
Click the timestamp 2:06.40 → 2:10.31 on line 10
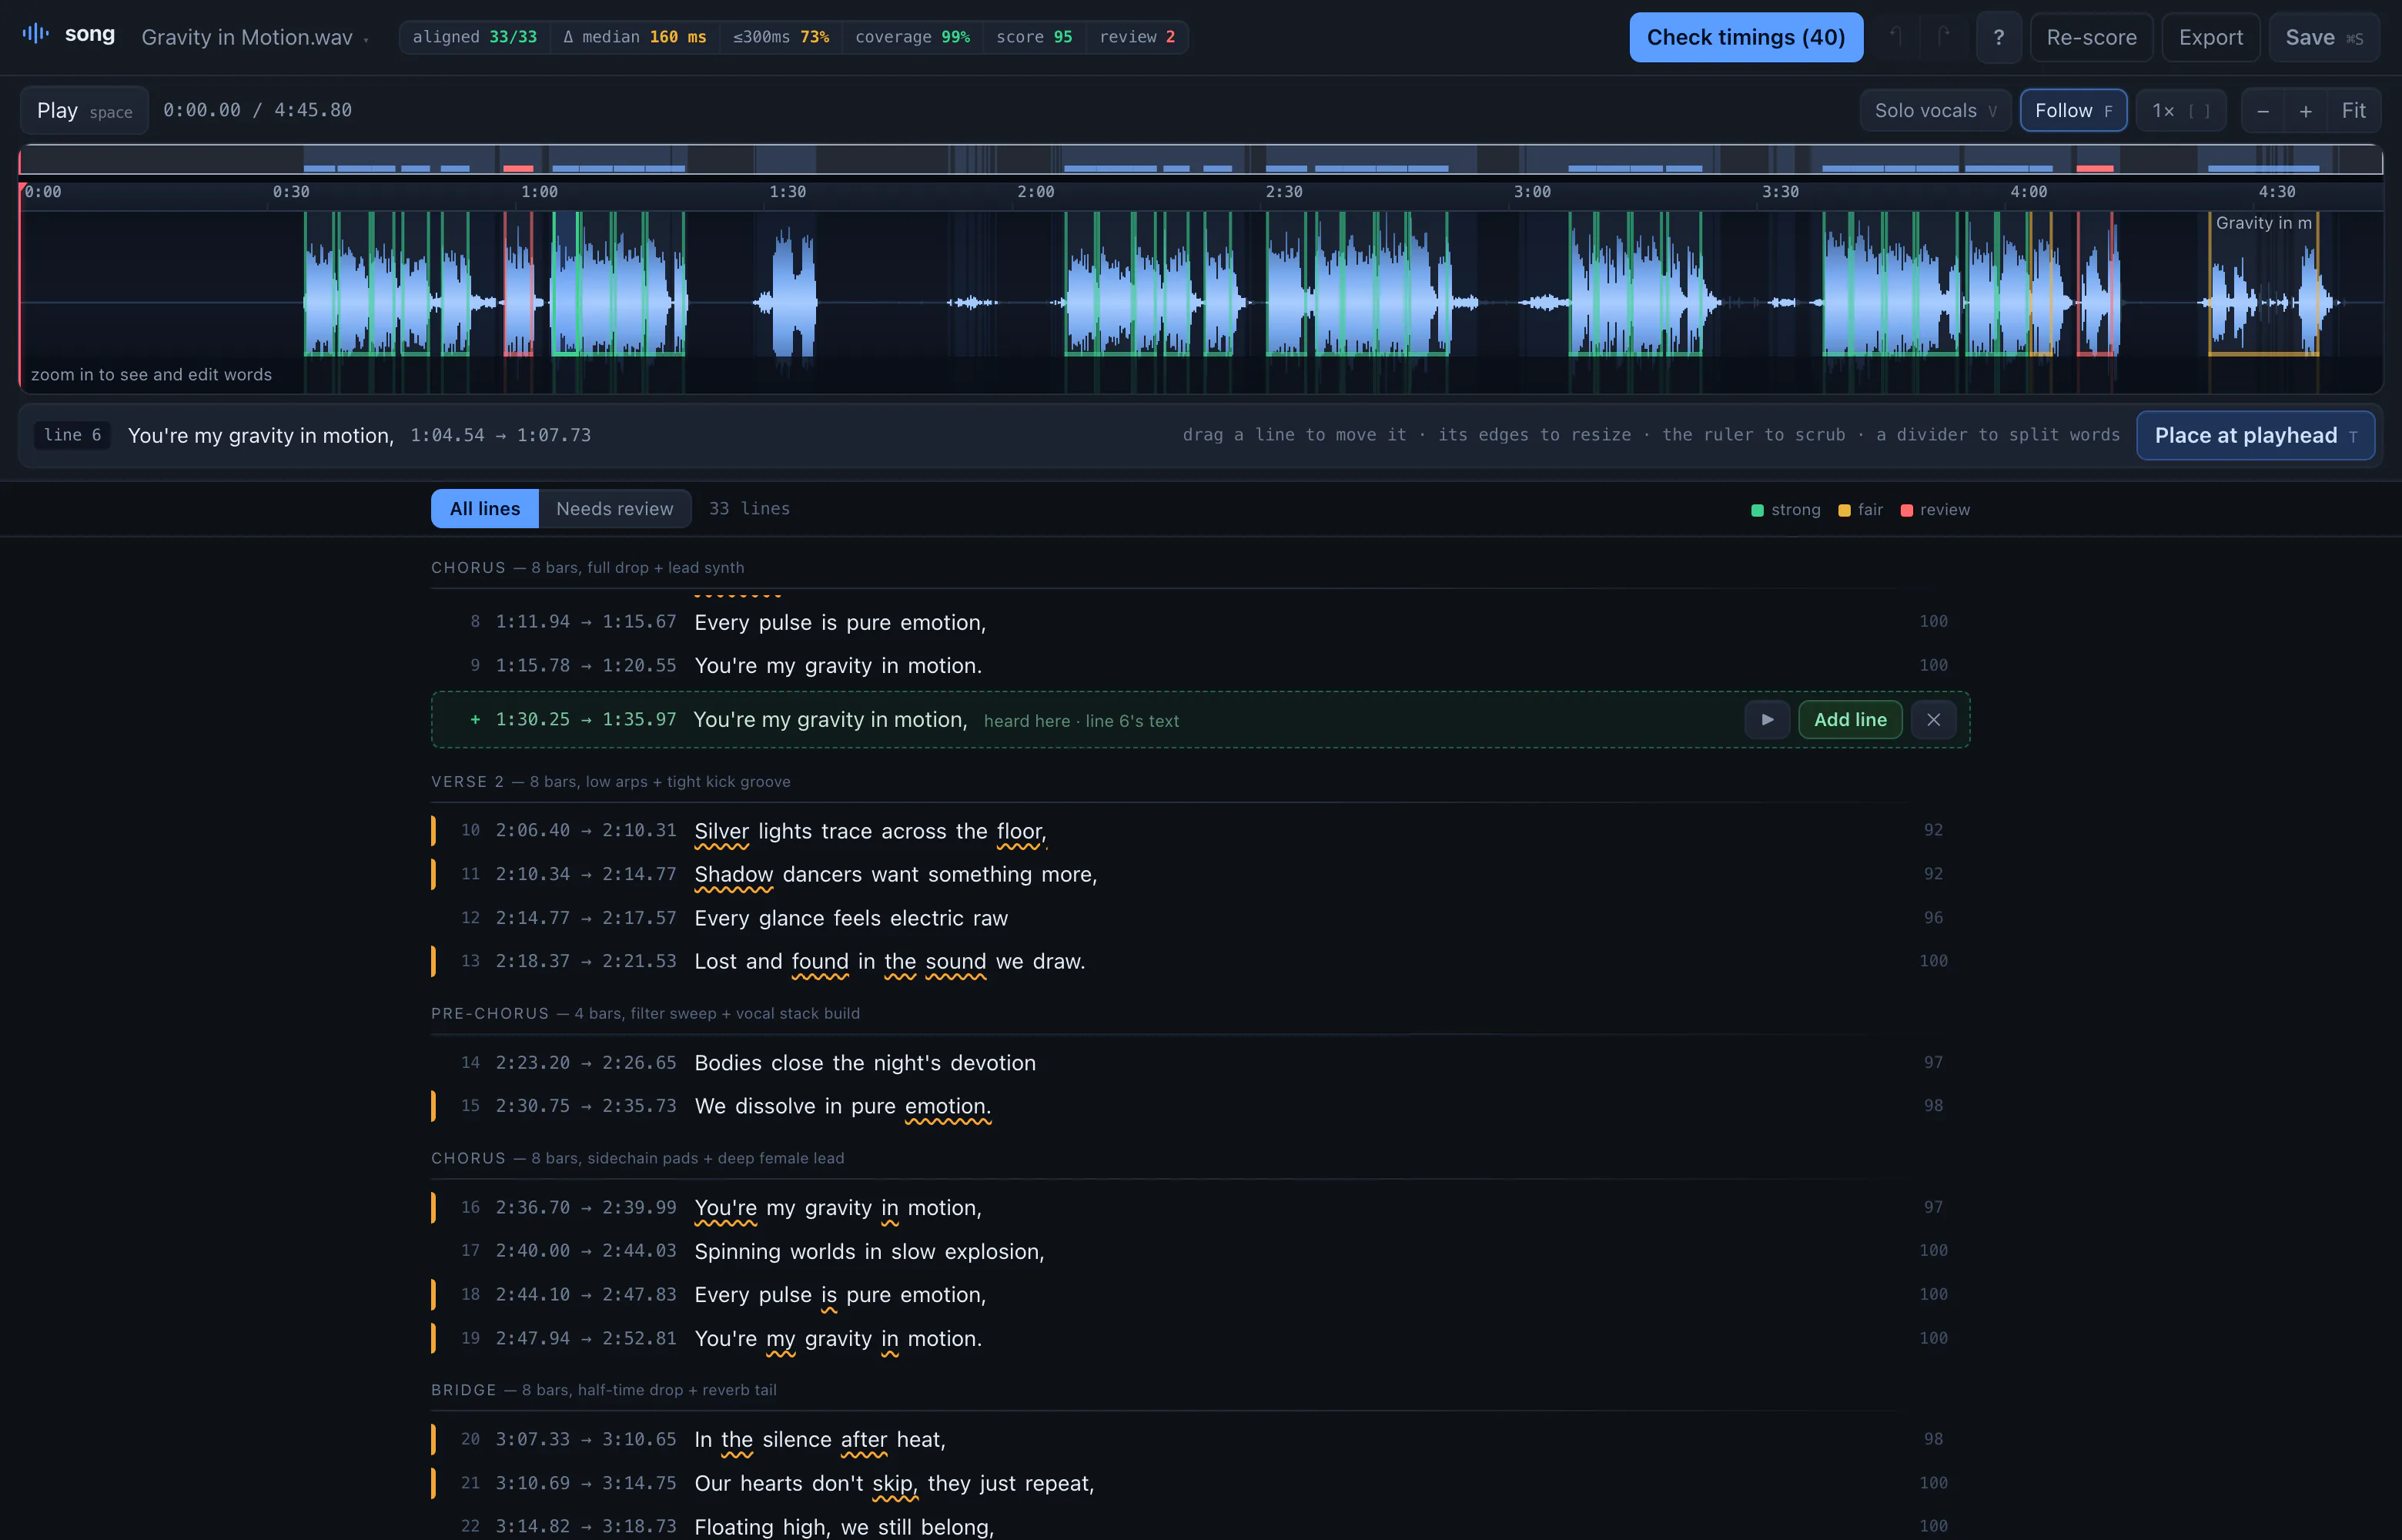coord(586,831)
